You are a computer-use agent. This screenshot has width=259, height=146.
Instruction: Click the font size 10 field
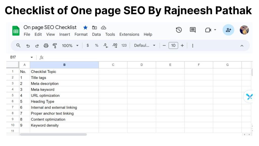(x=173, y=45)
